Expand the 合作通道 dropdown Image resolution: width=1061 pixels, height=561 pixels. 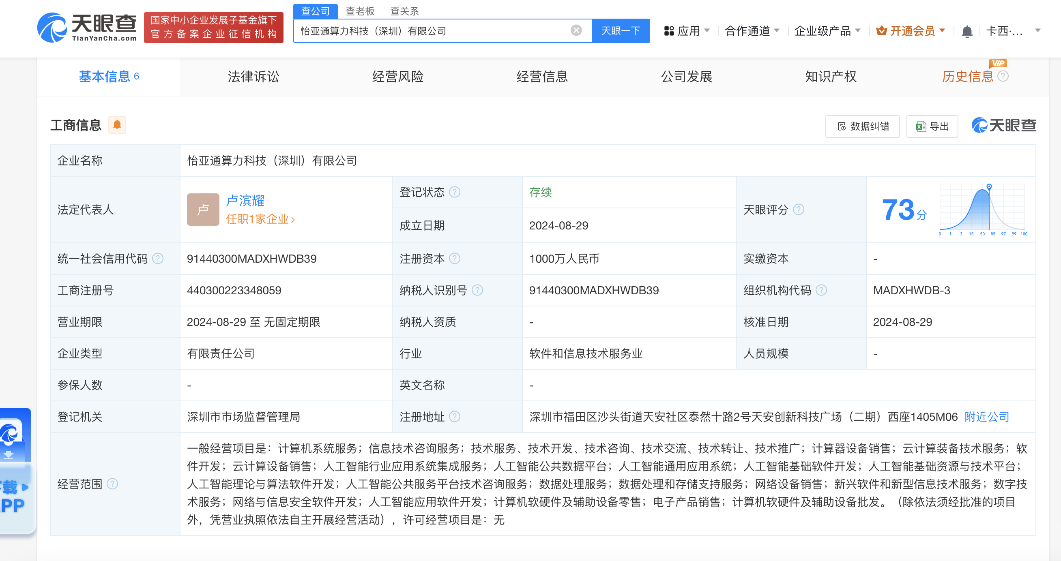(752, 30)
